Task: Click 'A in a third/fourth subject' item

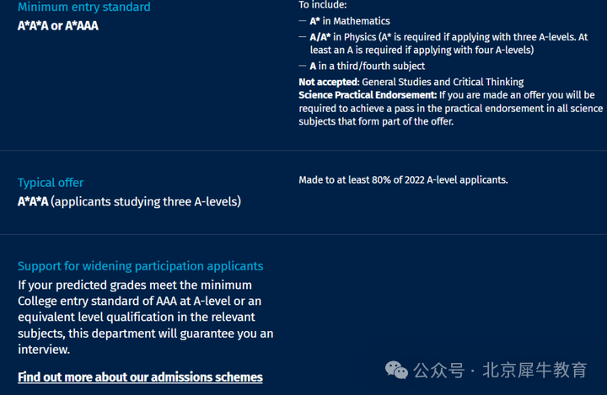Action: click(x=368, y=67)
